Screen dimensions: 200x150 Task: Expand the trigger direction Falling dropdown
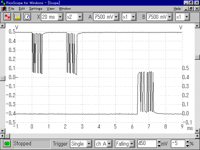click(132, 144)
